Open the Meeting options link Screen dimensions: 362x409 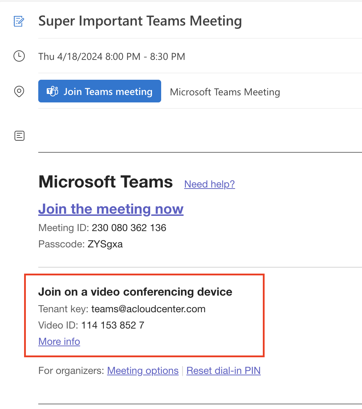coord(143,371)
